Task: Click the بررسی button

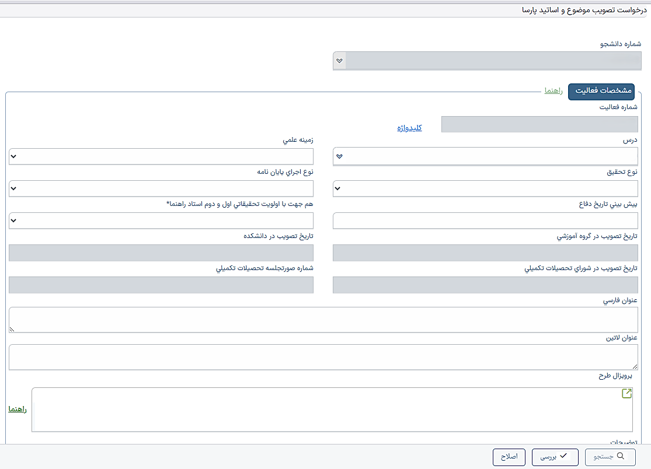Action: click(x=555, y=457)
